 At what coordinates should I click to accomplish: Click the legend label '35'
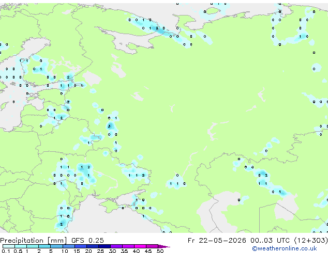coord(125,251)
